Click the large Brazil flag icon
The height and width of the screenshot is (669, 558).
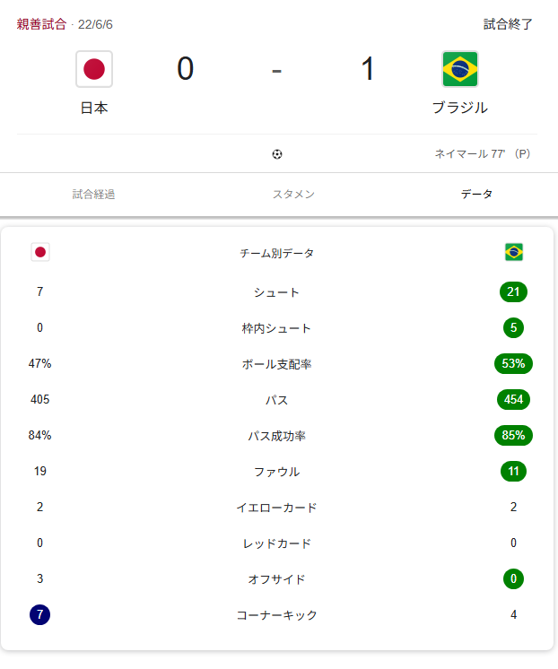tap(459, 69)
